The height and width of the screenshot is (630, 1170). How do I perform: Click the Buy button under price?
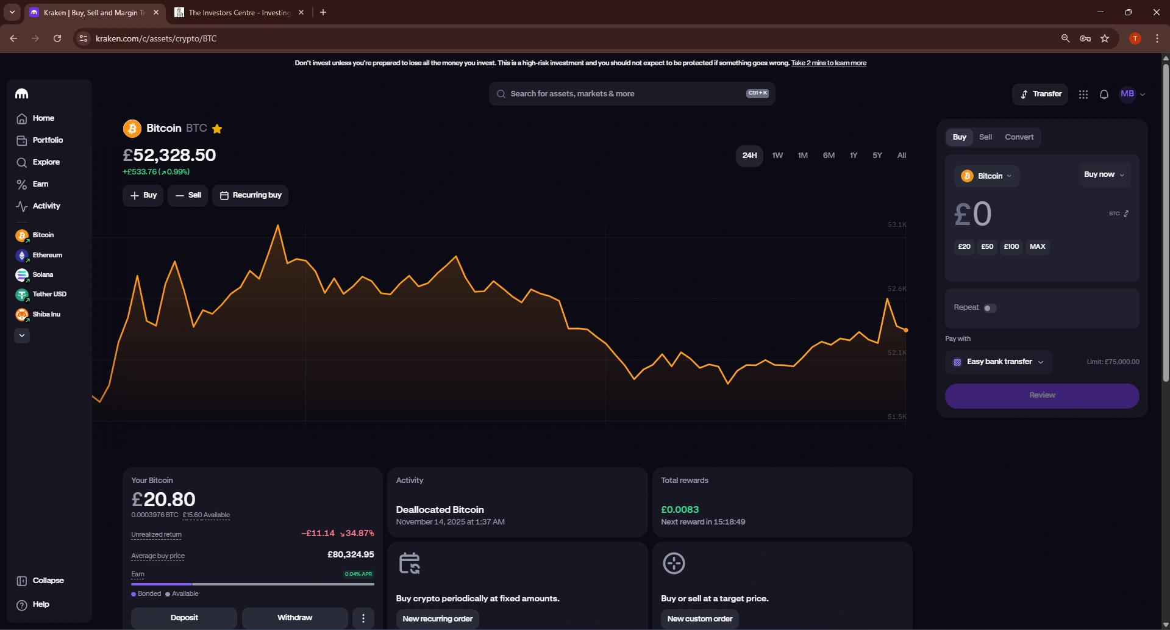[x=143, y=196]
